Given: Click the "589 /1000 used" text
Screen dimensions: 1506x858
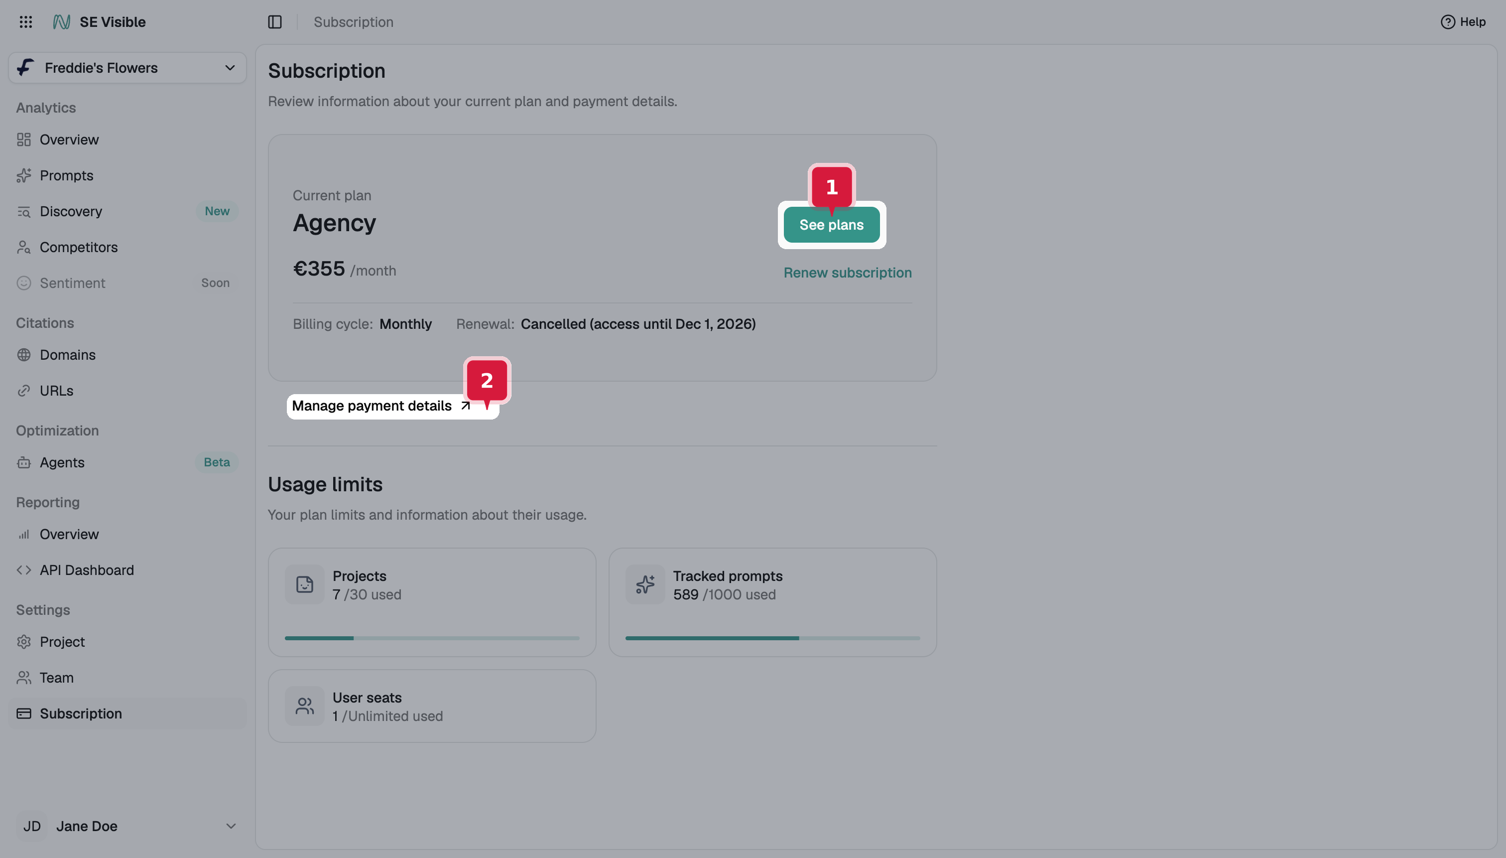Looking at the screenshot, I should (x=724, y=594).
